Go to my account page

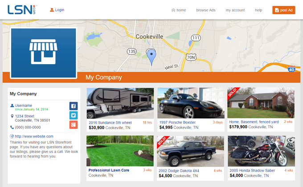pyautogui.click(x=235, y=10)
